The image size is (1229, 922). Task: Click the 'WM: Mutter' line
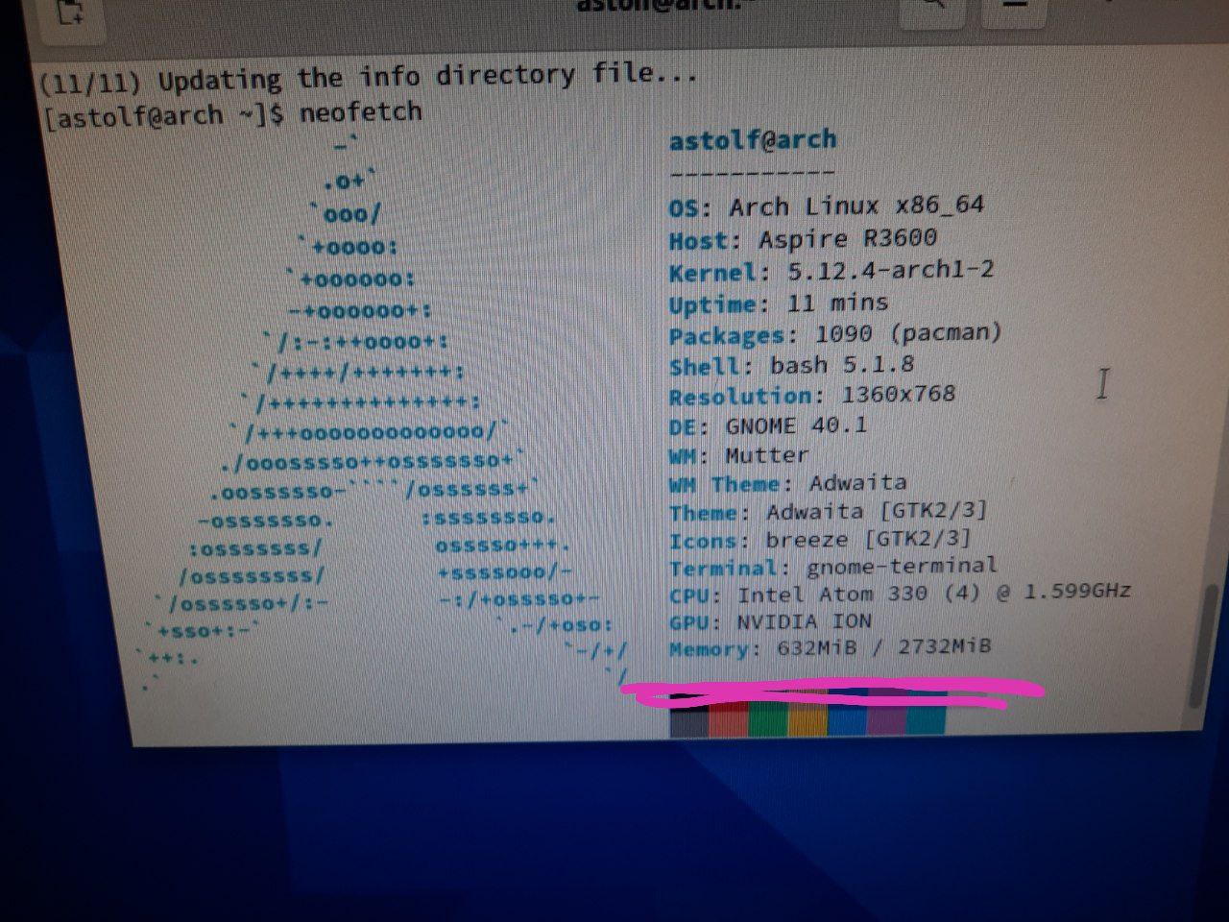(738, 454)
